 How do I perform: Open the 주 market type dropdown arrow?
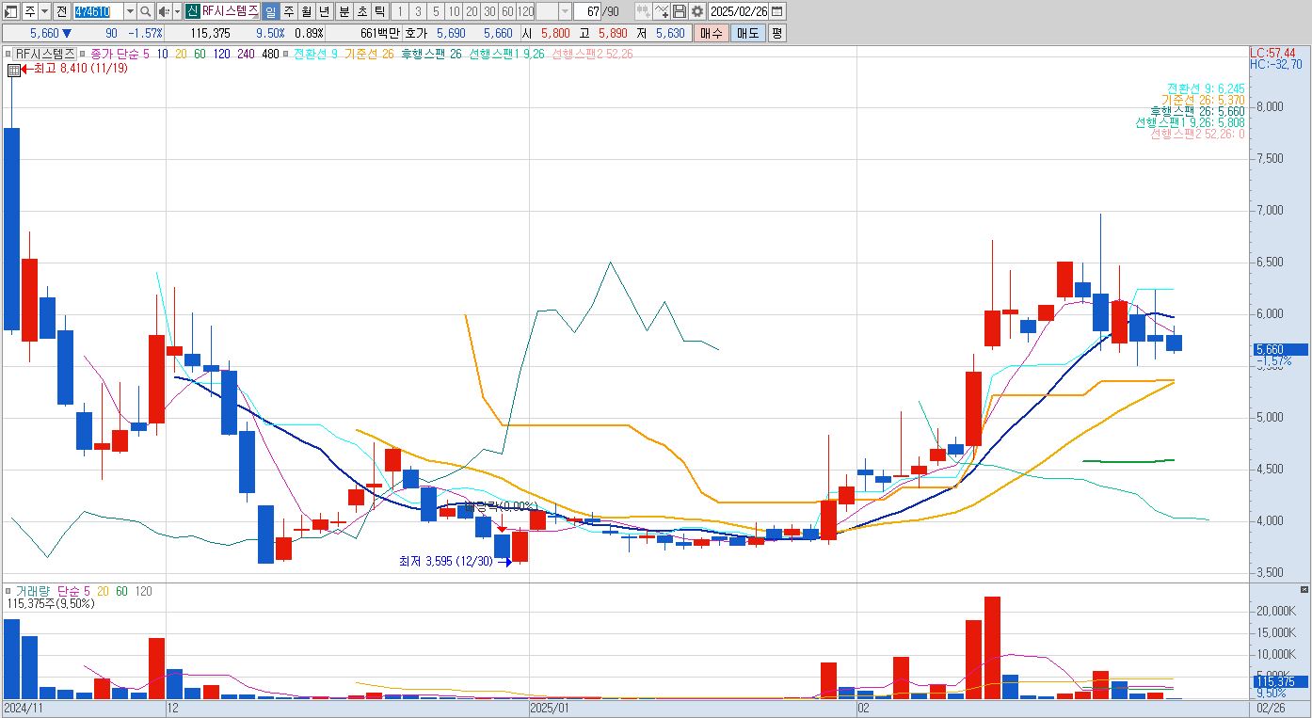coord(44,11)
